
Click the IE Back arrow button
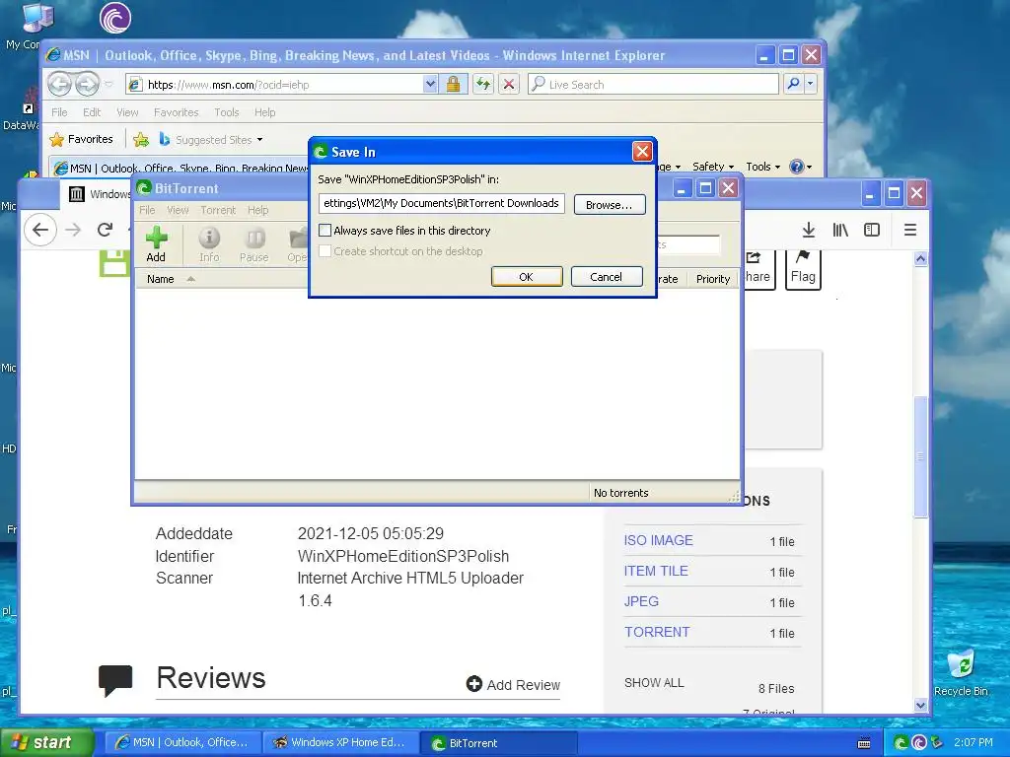[x=60, y=84]
